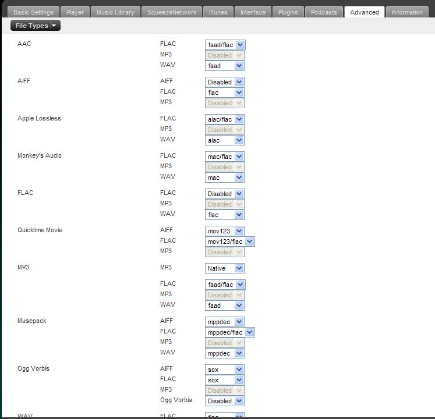Open the File Types dropdown menu
Screen dimensions: 435x419
pyautogui.click(x=36, y=26)
